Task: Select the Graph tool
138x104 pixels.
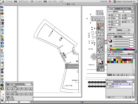Action: pos(102,47)
